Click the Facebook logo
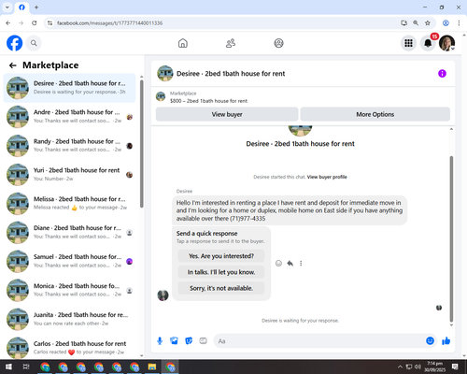Image resolution: width=467 pixels, height=374 pixels. (15, 43)
